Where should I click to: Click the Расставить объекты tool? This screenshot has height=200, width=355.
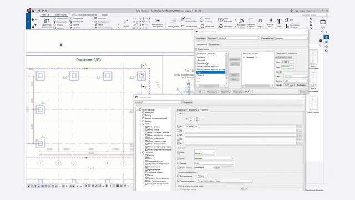[293, 26]
